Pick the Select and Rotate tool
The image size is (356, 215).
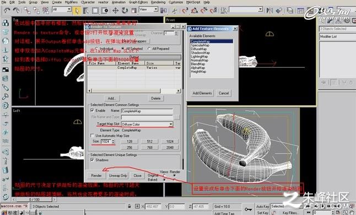(x=125, y=10)
